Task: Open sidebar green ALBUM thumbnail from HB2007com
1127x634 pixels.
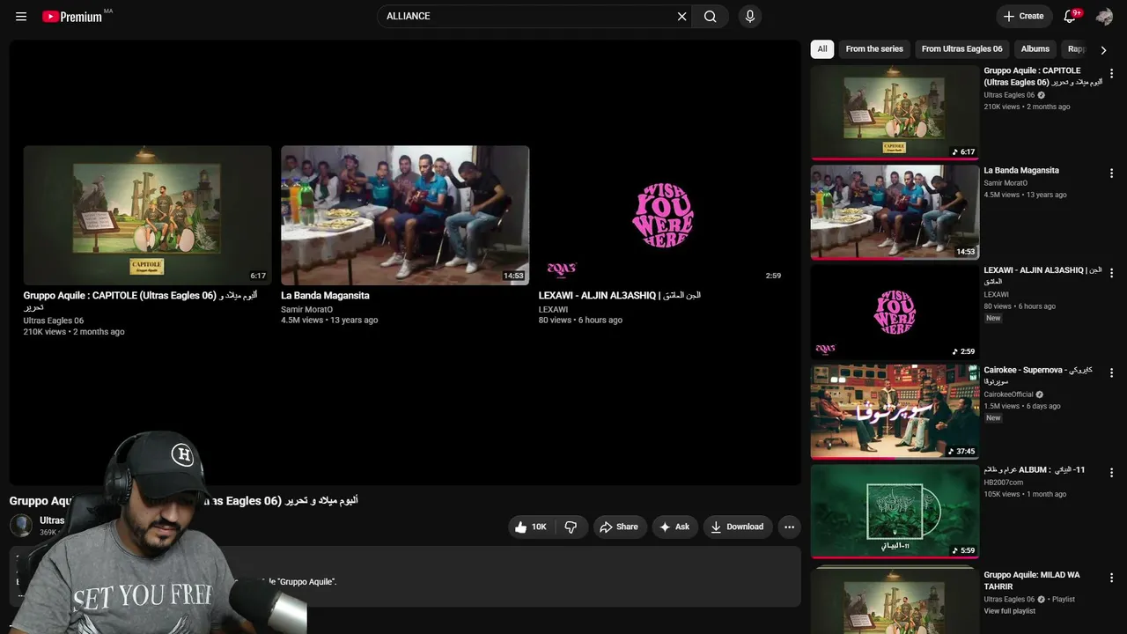Action: click(x=895, y=512)
